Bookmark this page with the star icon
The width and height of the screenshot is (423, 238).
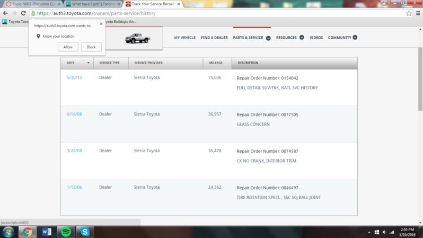tap(409, 13)
